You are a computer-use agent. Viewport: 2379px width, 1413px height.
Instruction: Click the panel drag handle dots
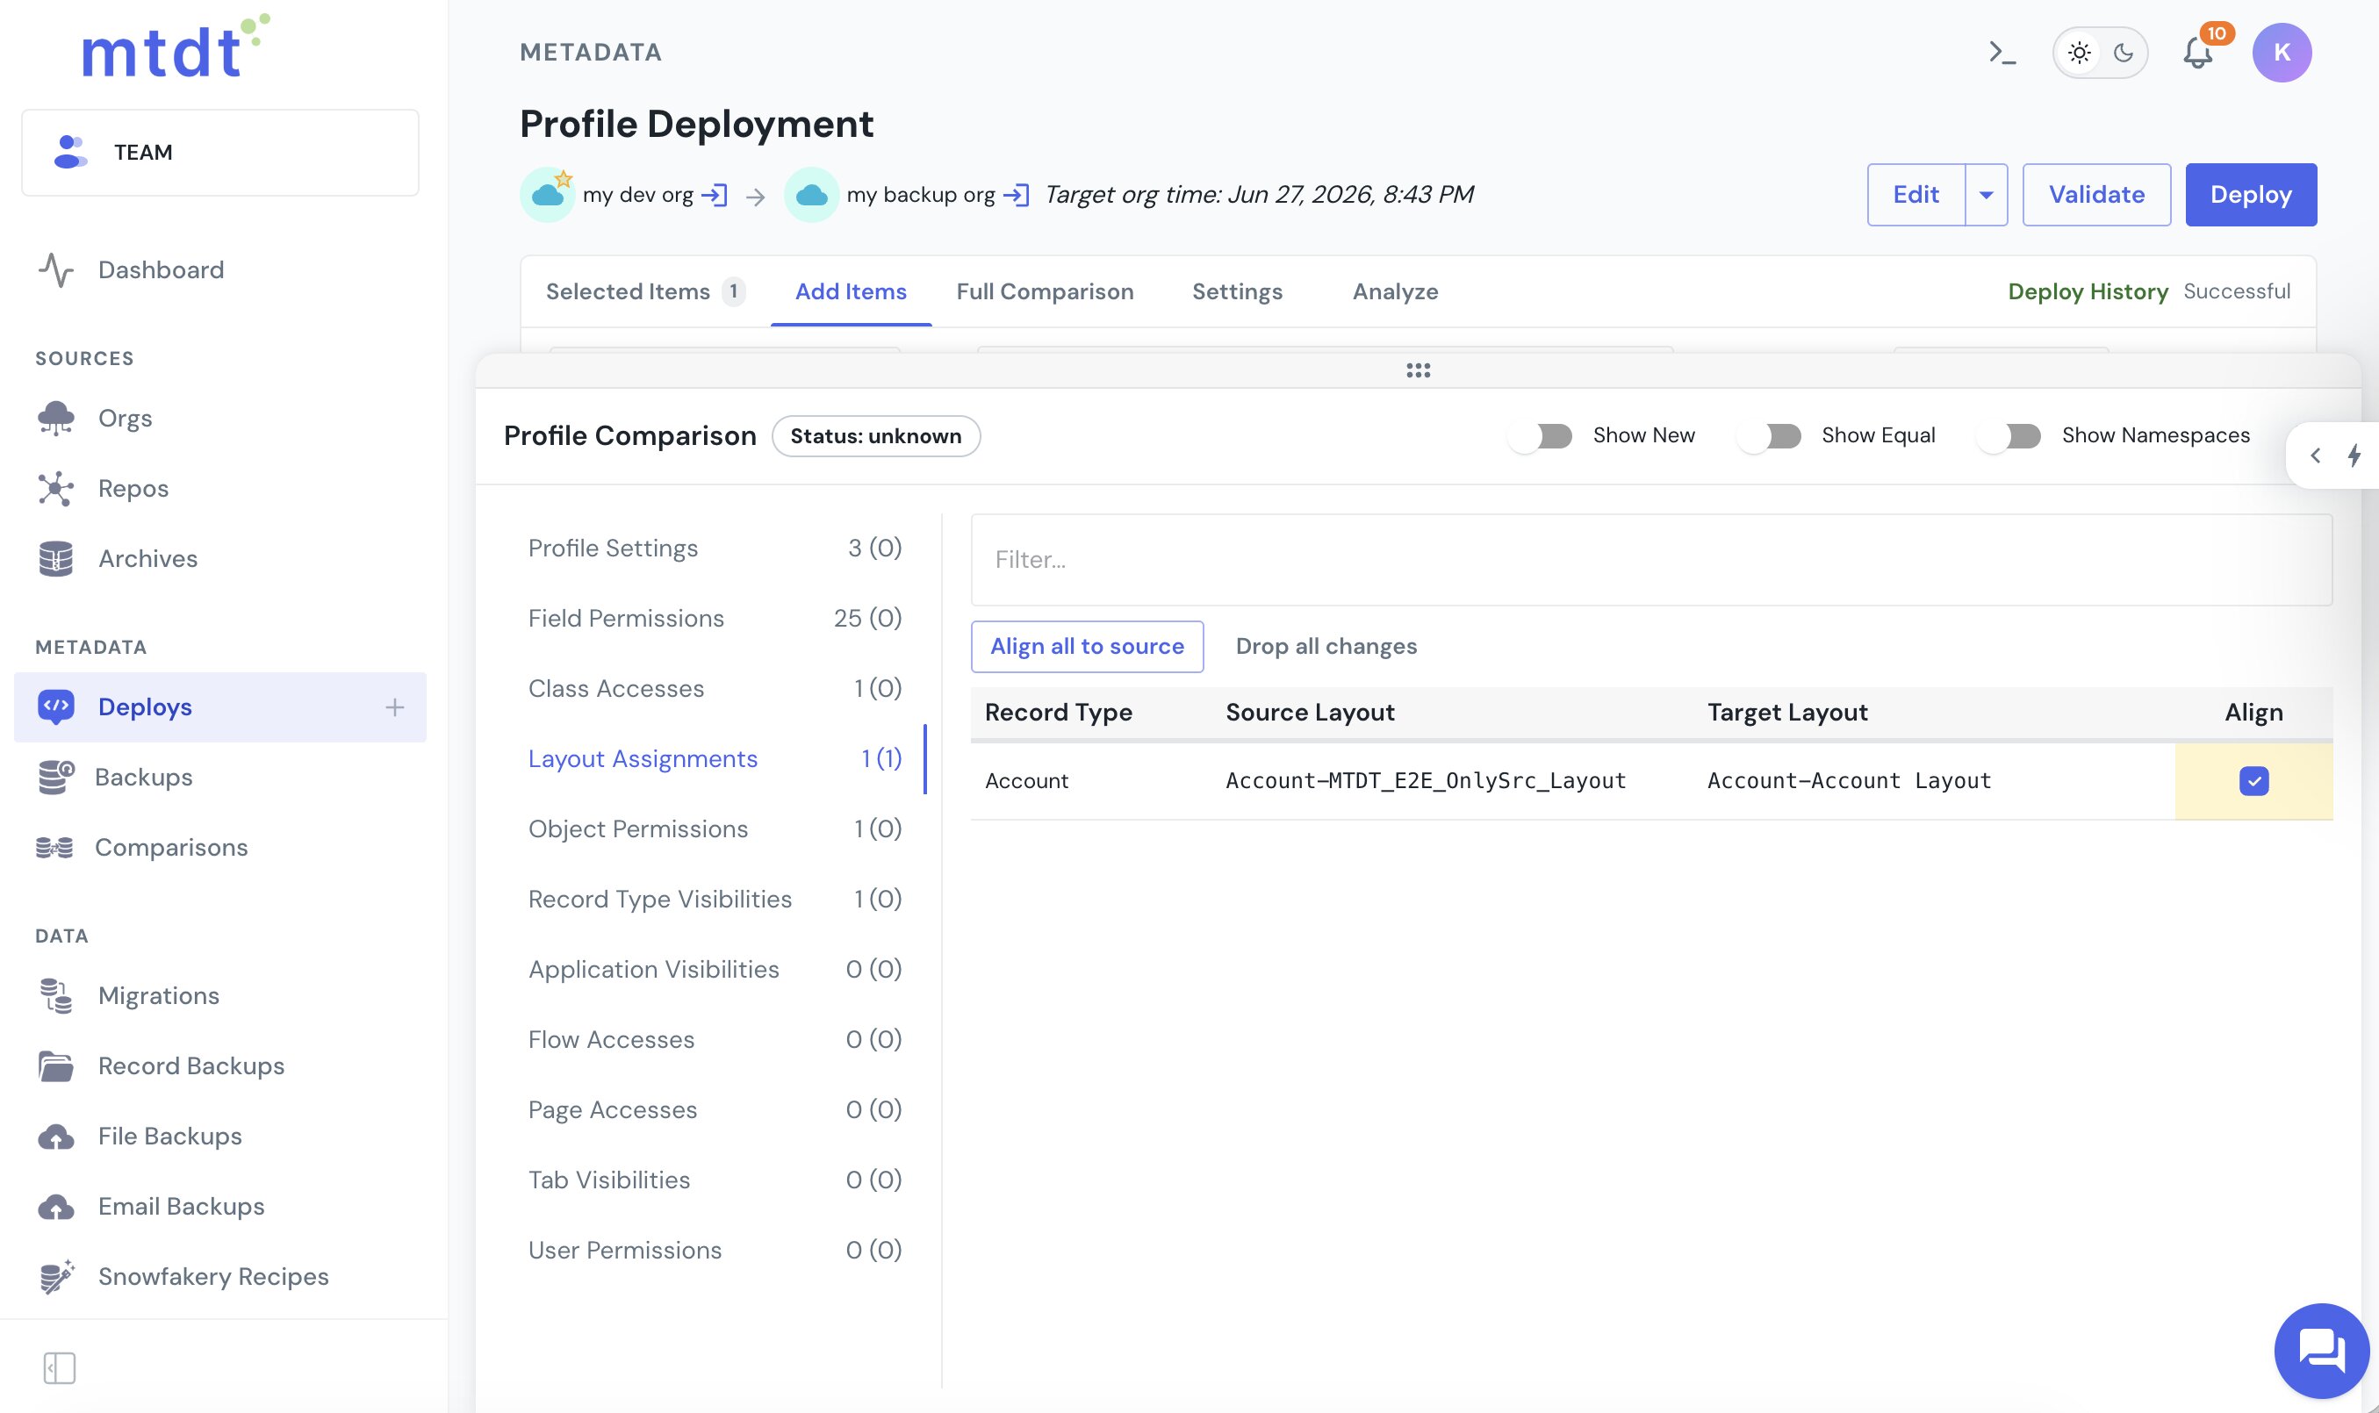[x=1418, y=370]
